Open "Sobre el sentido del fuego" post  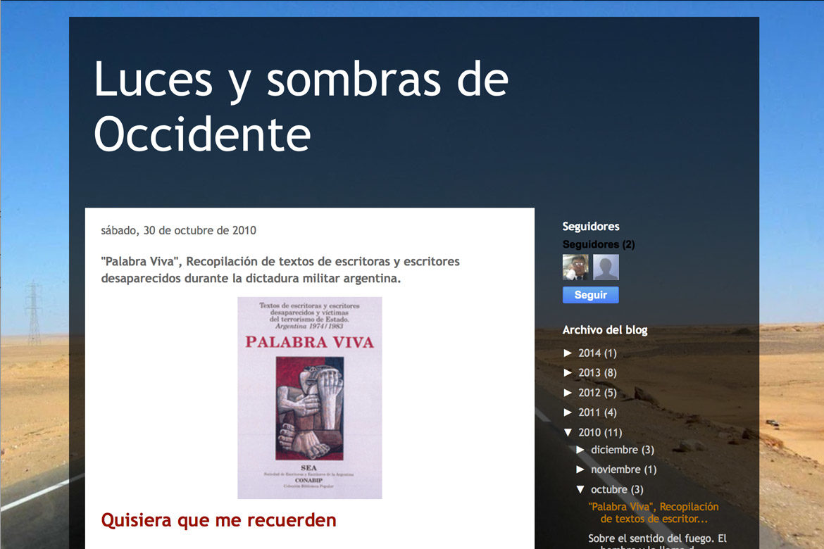pos(657,539)
